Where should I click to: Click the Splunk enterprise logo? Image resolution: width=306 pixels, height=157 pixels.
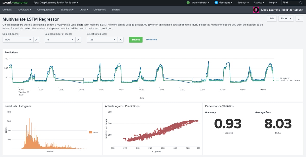click(15, 3)
